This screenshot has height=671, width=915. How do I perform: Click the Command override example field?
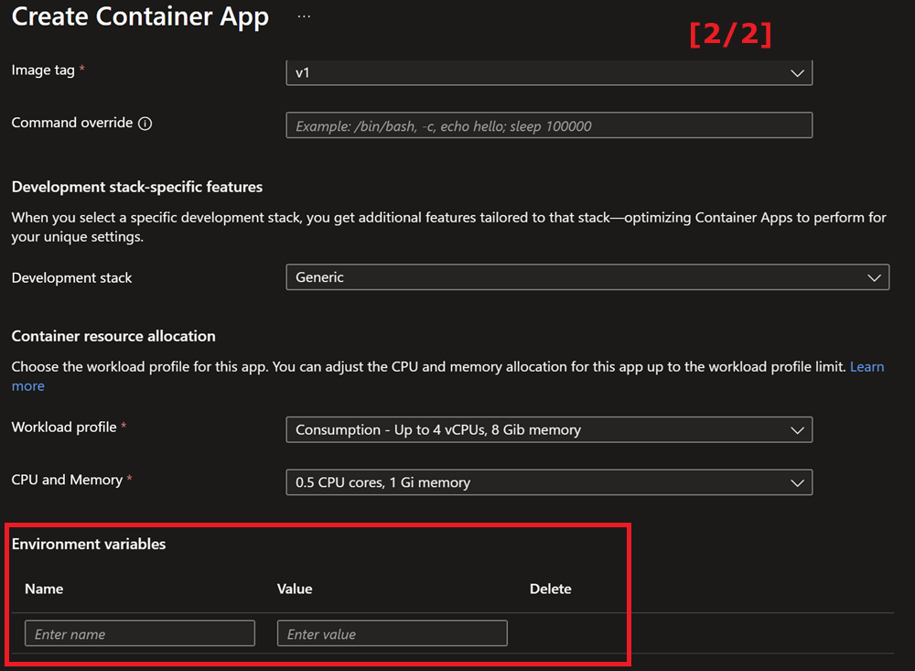(549, 124)
